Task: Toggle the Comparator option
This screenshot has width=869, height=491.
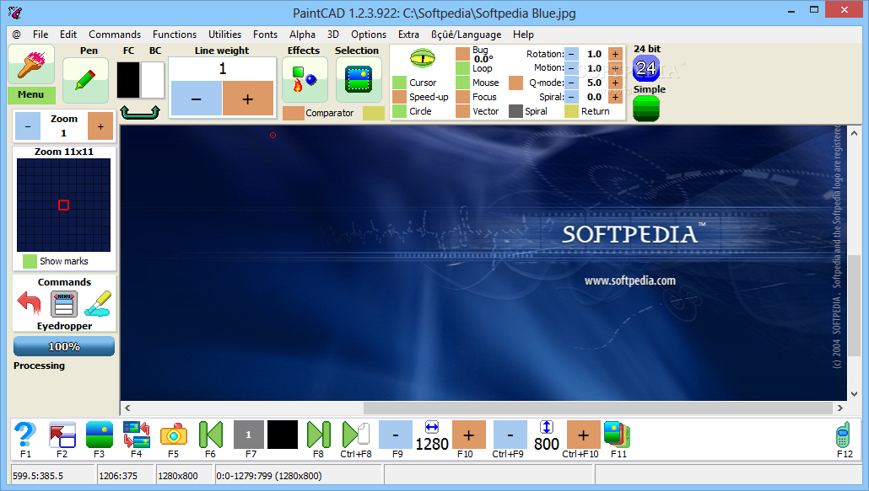Action: tap(294, 113)
